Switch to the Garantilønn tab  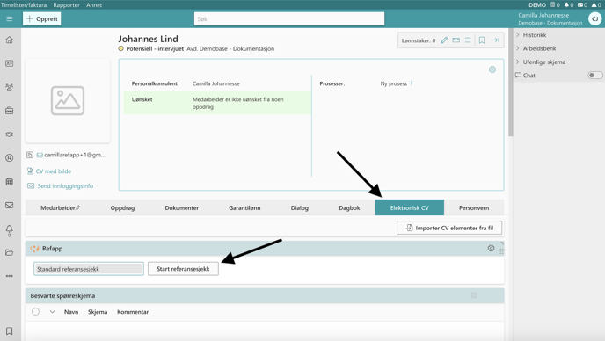(x=244, y=207)
